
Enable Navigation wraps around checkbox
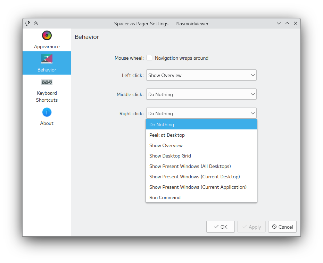click(x=149, y=58)
